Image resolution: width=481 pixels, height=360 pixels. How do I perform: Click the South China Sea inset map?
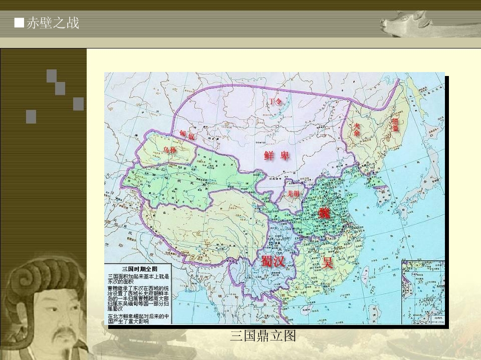tap(423, 292)
